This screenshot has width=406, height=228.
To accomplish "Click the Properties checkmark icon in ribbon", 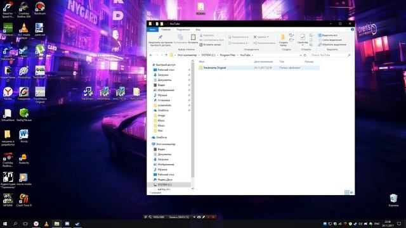I will (x=303, y=37).
